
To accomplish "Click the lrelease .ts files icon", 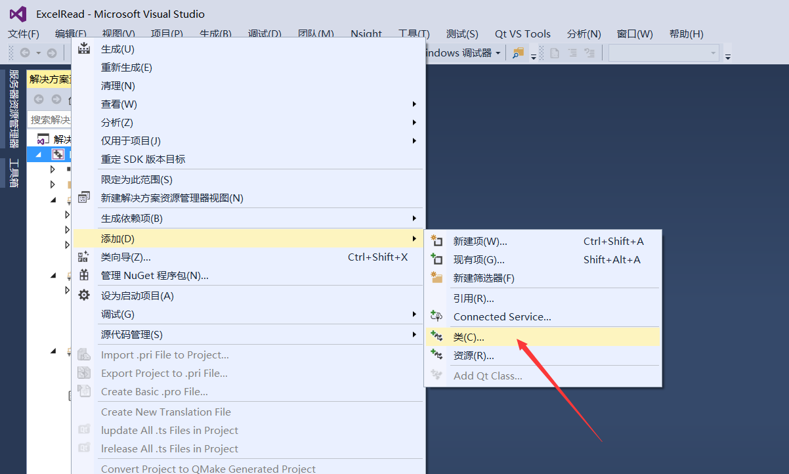I will tap(84, 448).
